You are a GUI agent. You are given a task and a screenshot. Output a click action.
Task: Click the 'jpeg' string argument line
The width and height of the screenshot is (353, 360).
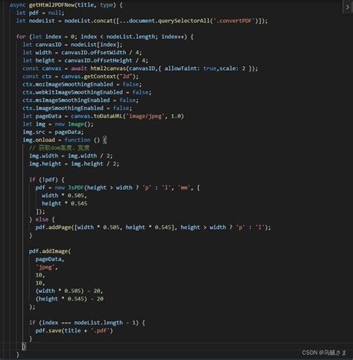point(47,267)
